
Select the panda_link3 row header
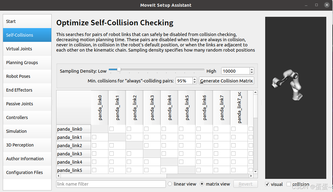click(74, 154)
